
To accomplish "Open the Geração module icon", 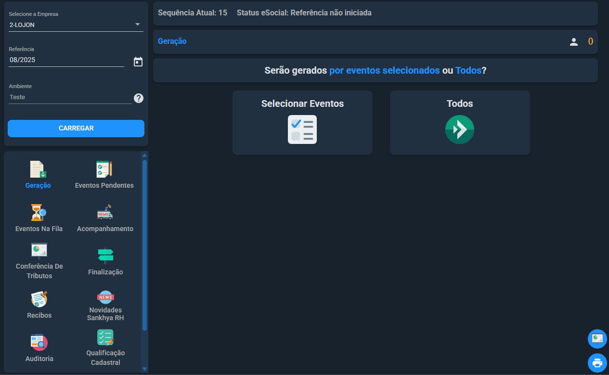I will coord(38,169).
